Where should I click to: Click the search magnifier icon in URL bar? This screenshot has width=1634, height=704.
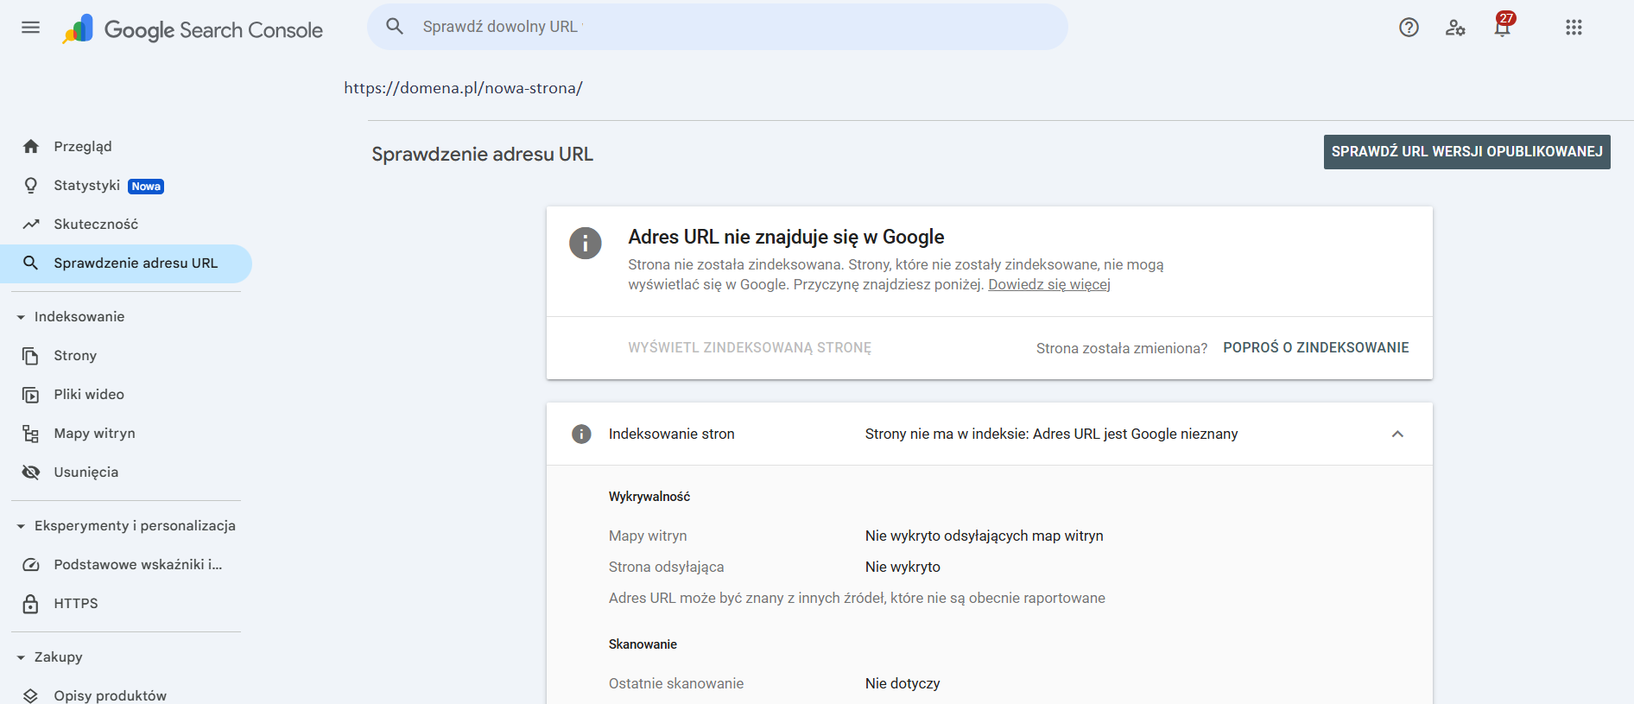[x=395, y=27]
